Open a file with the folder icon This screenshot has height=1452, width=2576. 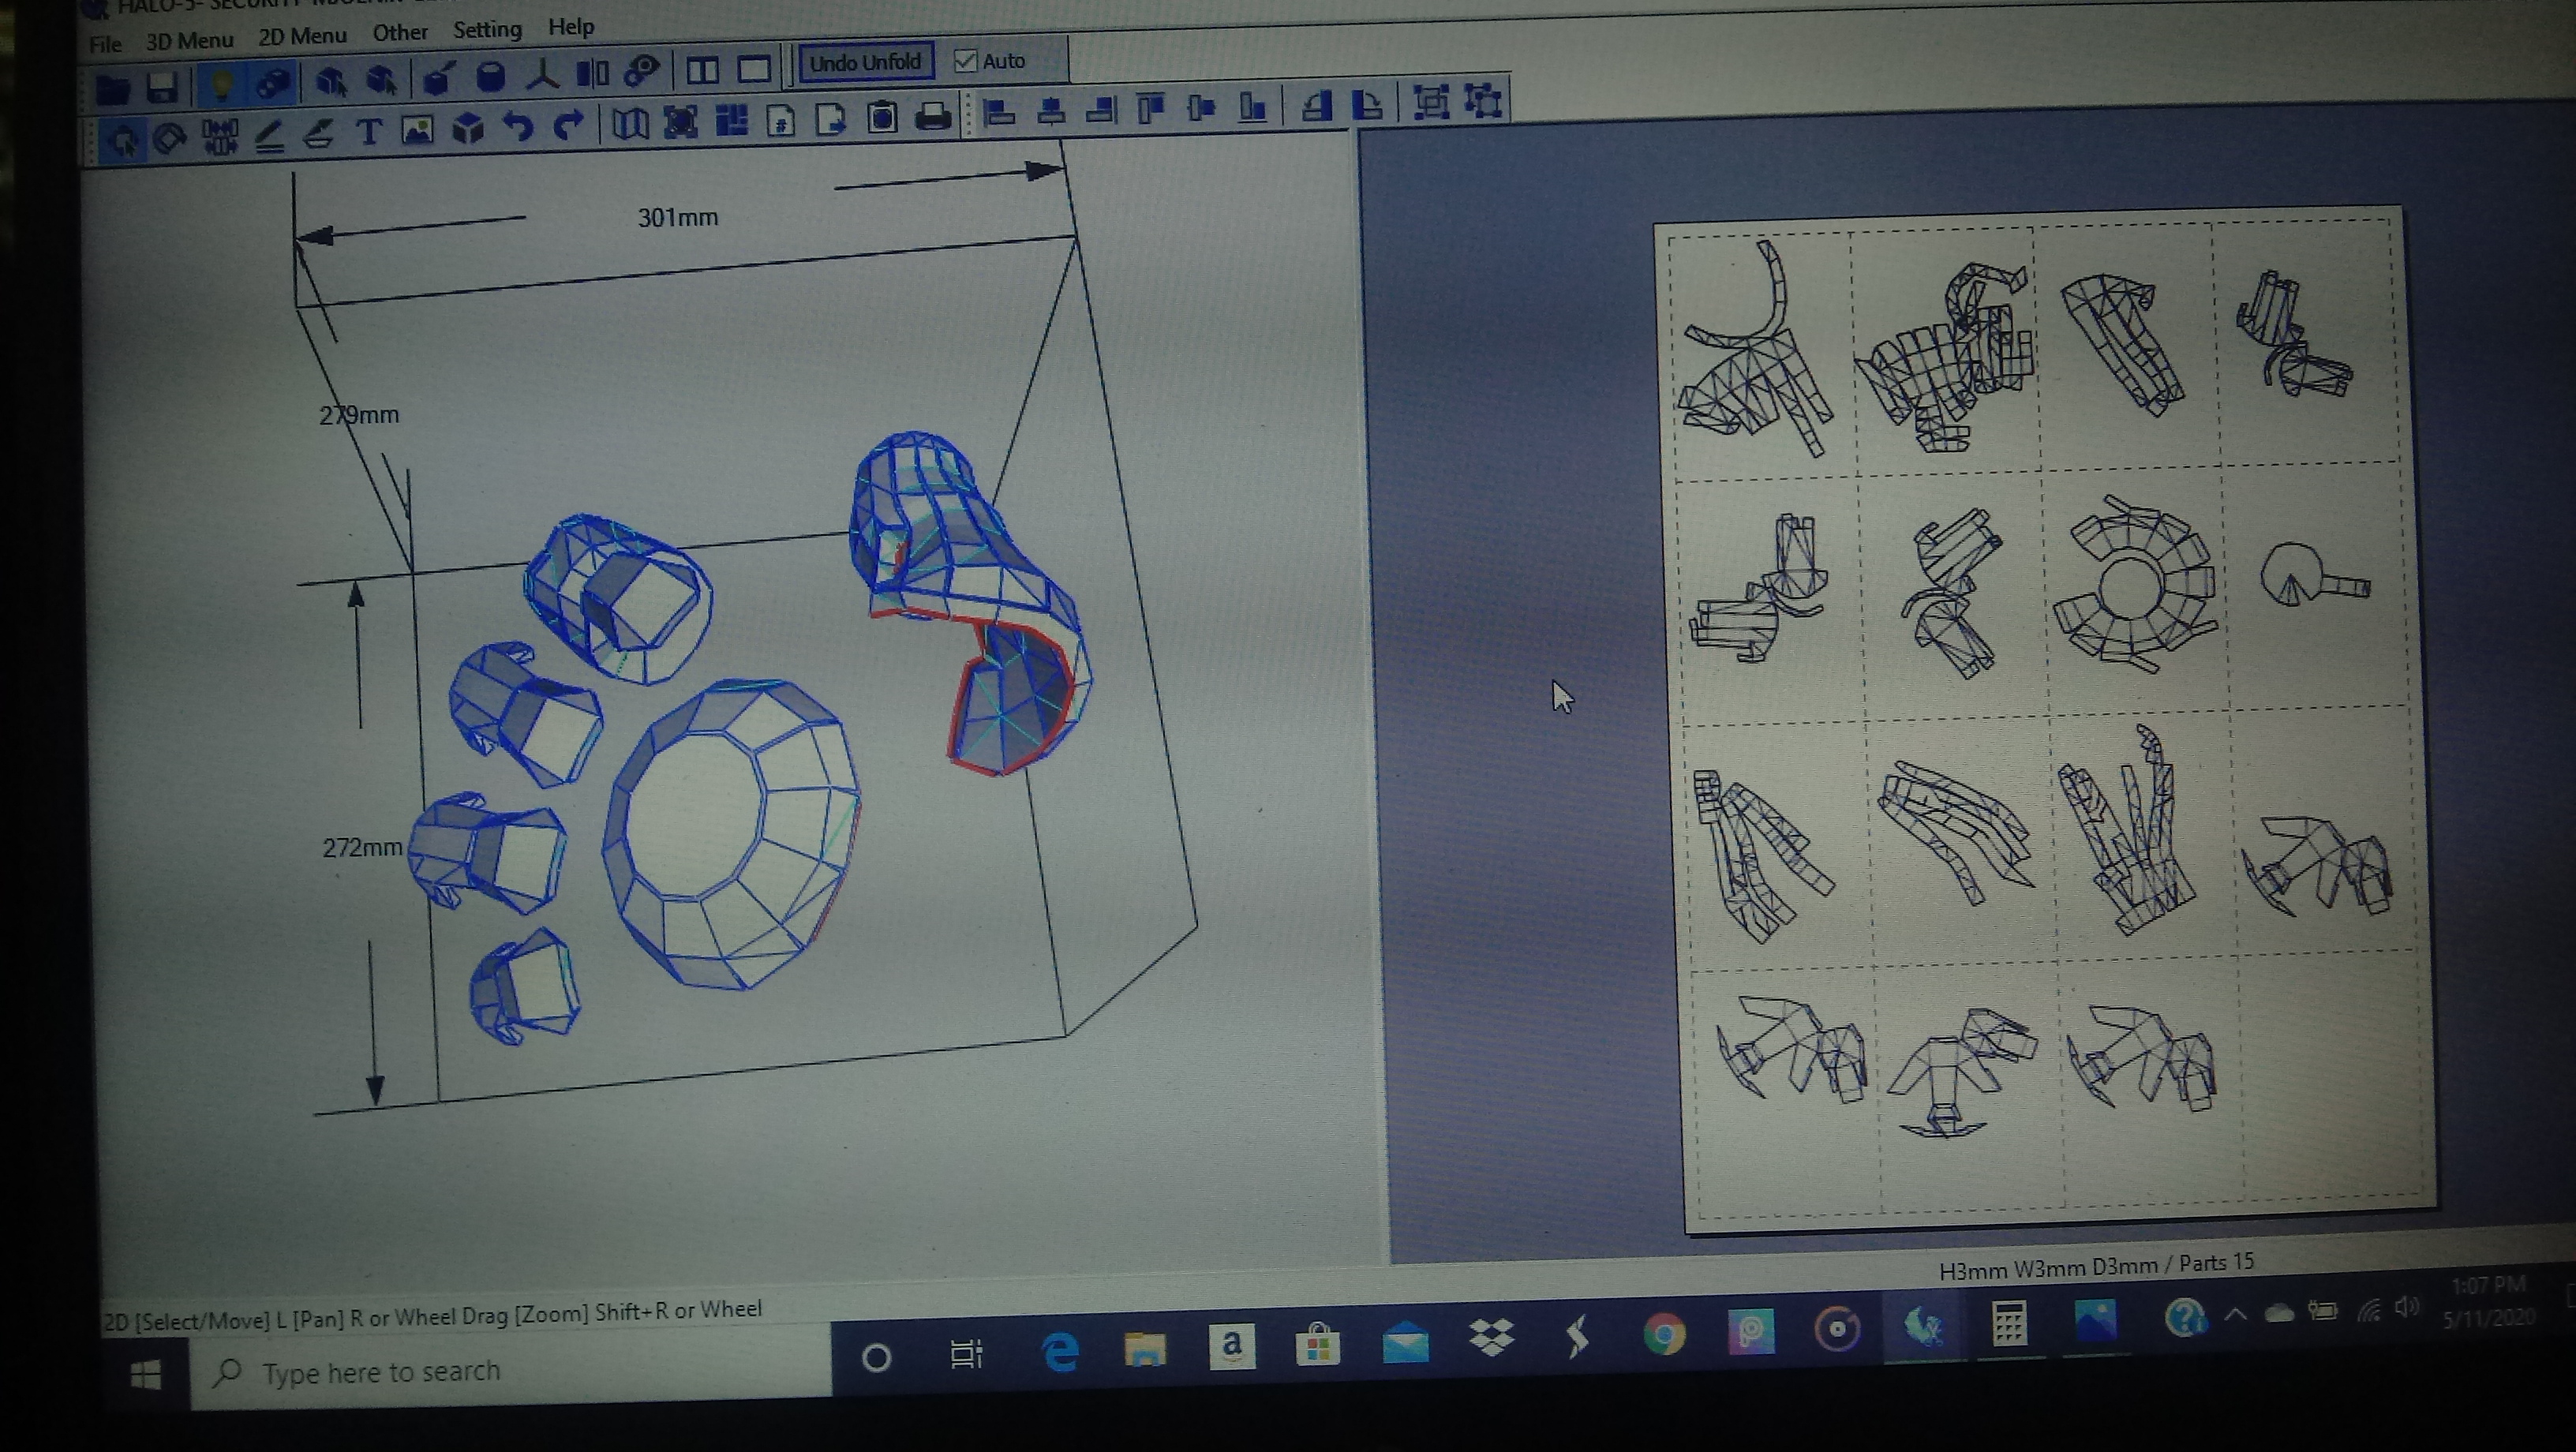click(112, 89)
